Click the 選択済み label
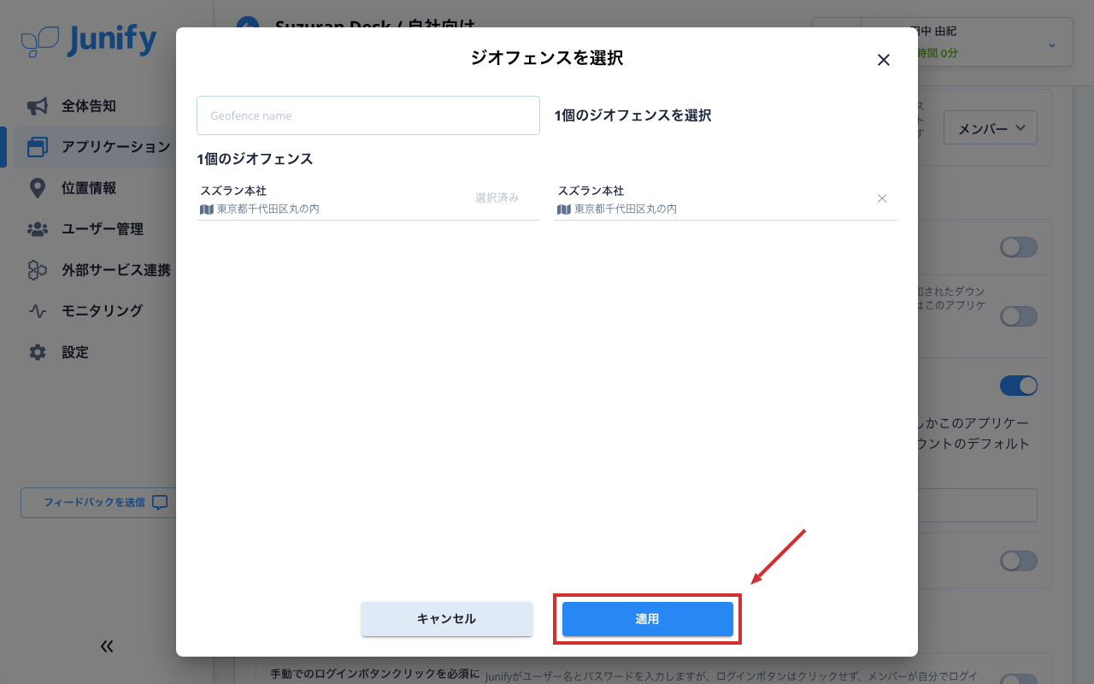1094x684 pixels. (x=497, y=198)
